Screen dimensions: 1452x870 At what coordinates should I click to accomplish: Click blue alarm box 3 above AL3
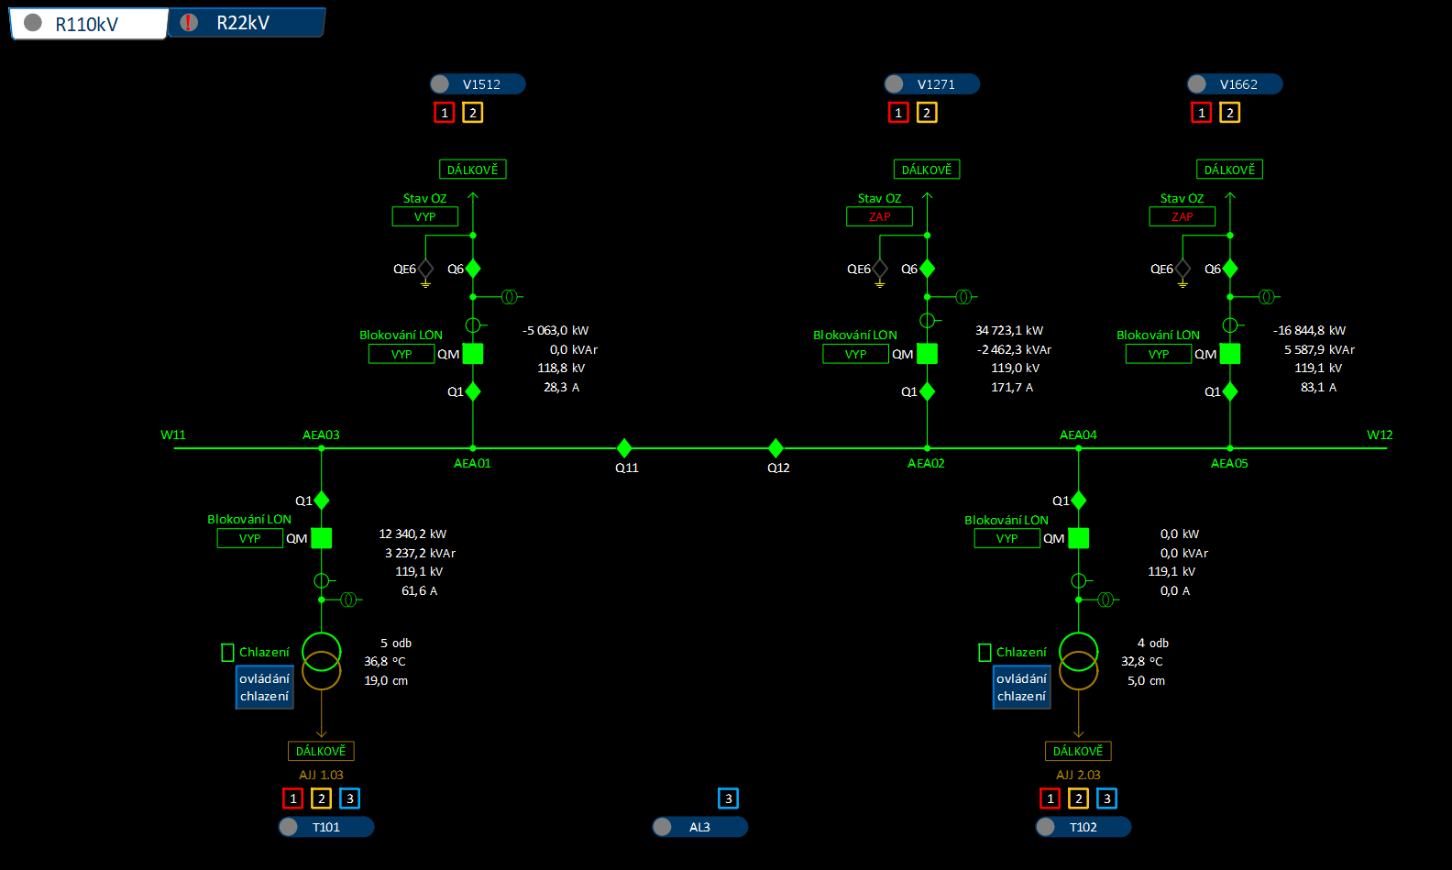point(728,798)
